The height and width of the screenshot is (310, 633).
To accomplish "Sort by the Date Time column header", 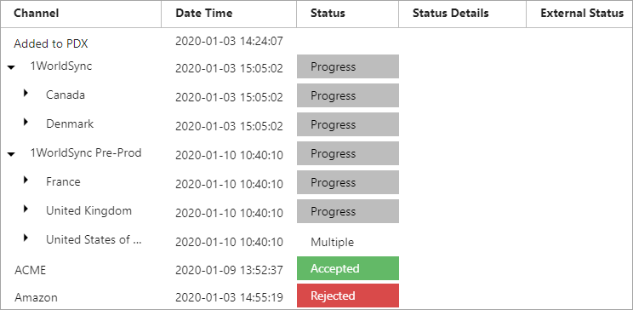I will [204, 14].
